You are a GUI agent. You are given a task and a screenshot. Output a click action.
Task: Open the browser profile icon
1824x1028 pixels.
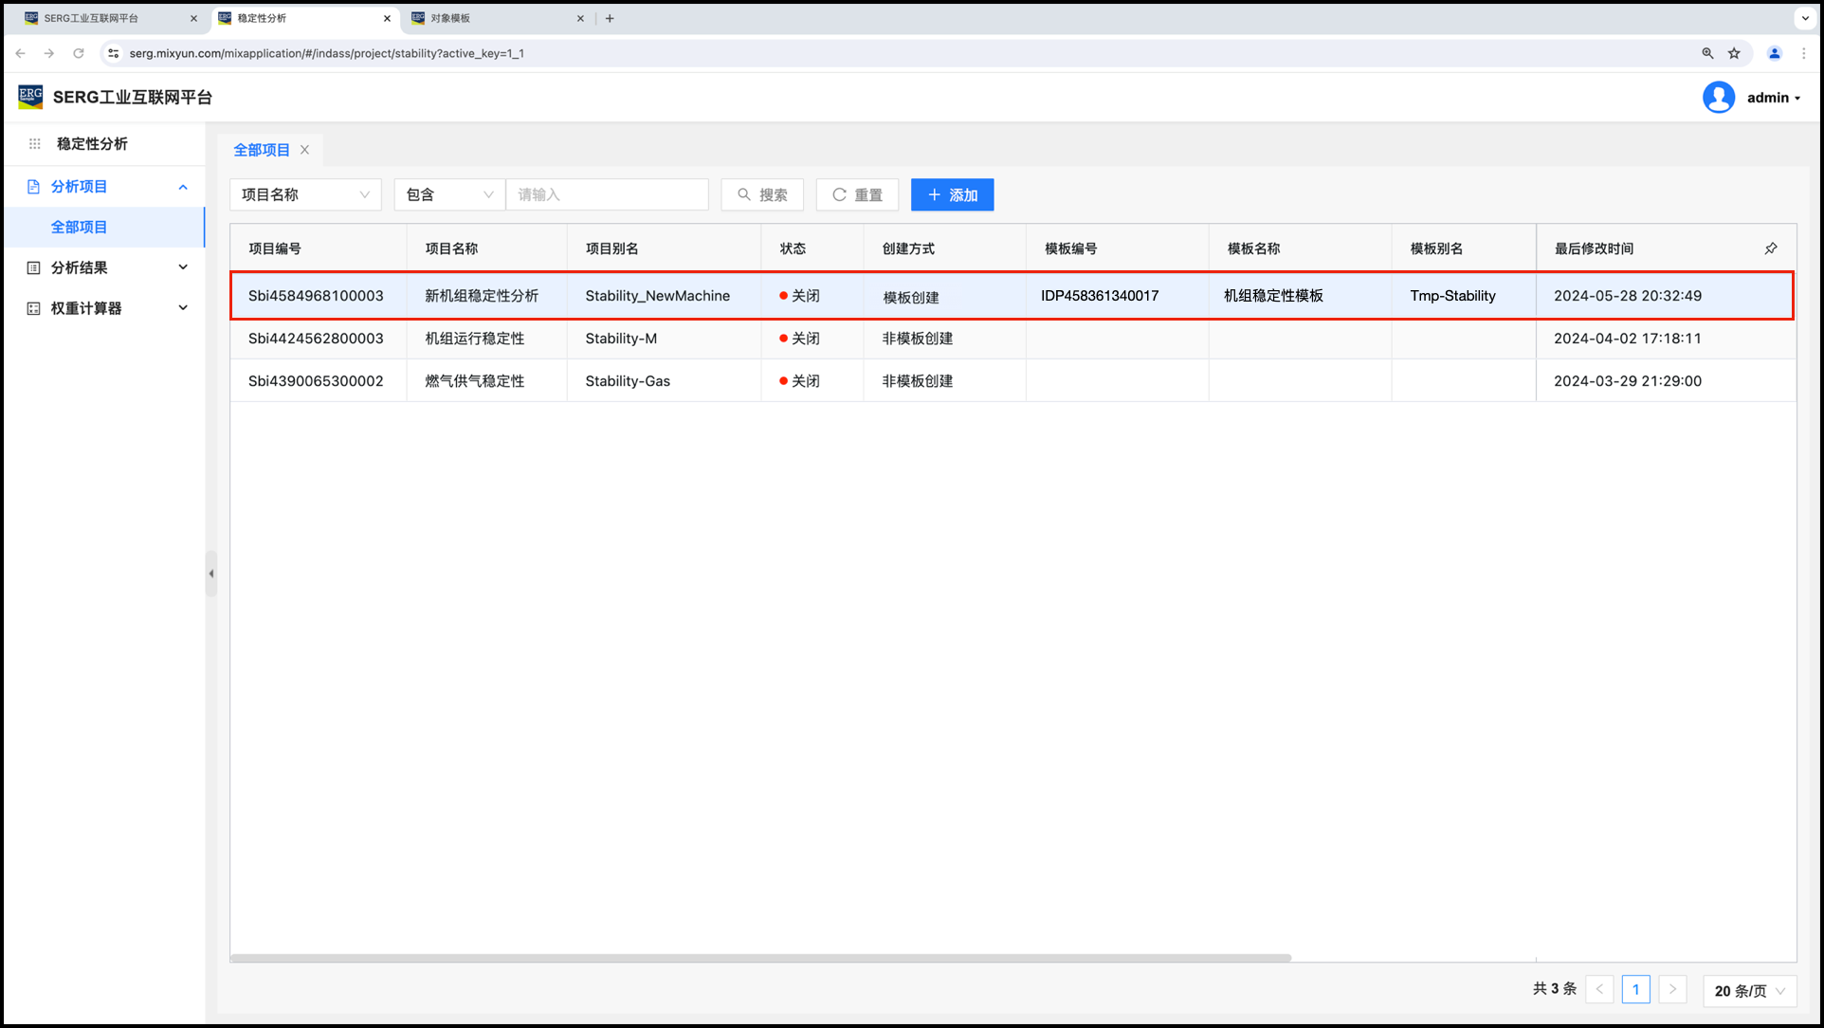click(1774, 53)
